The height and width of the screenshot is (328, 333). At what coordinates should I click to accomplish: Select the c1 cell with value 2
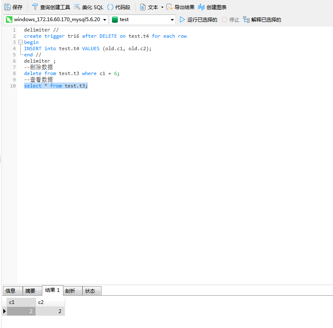tap(21, 311)
